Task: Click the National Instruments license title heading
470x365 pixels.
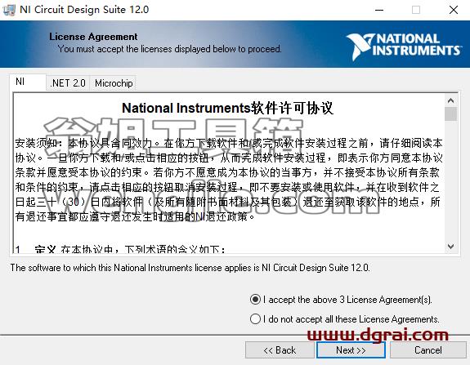Action: point(227,108)
